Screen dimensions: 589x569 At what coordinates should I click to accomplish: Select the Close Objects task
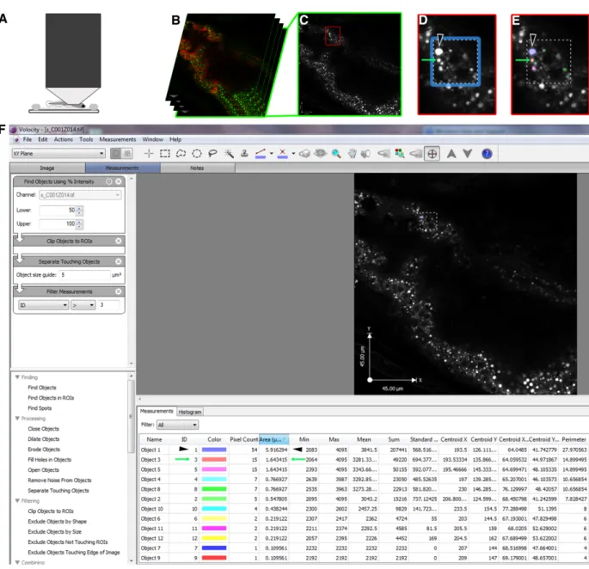[x=44, y=429]
